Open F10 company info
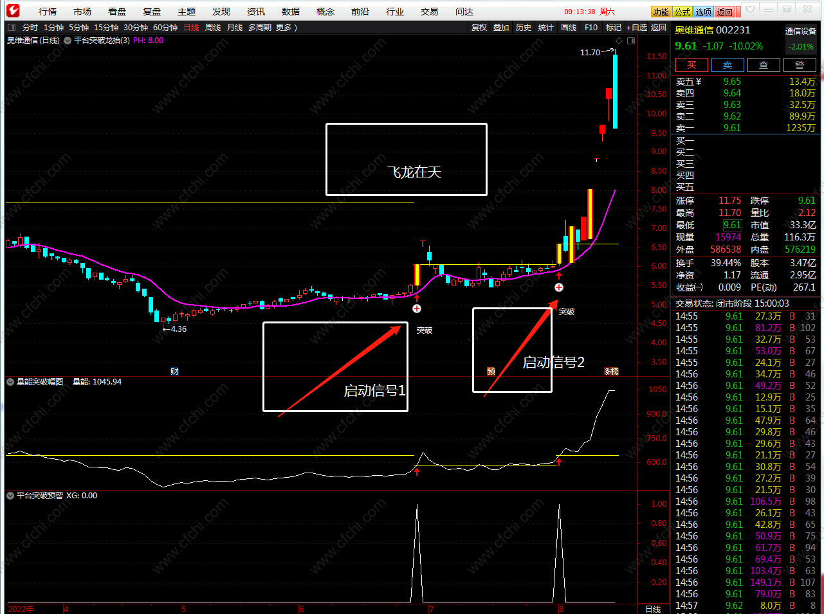The height and width of the screenshot is (614, 824). click(591, 28)
